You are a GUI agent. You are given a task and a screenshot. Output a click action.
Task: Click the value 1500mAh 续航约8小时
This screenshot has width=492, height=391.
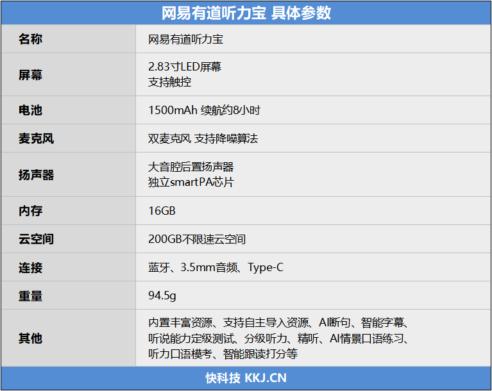click(204, 110)
